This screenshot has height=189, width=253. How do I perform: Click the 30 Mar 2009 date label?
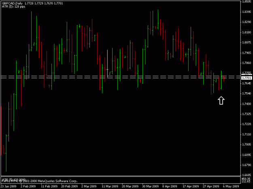click(150, 186)
